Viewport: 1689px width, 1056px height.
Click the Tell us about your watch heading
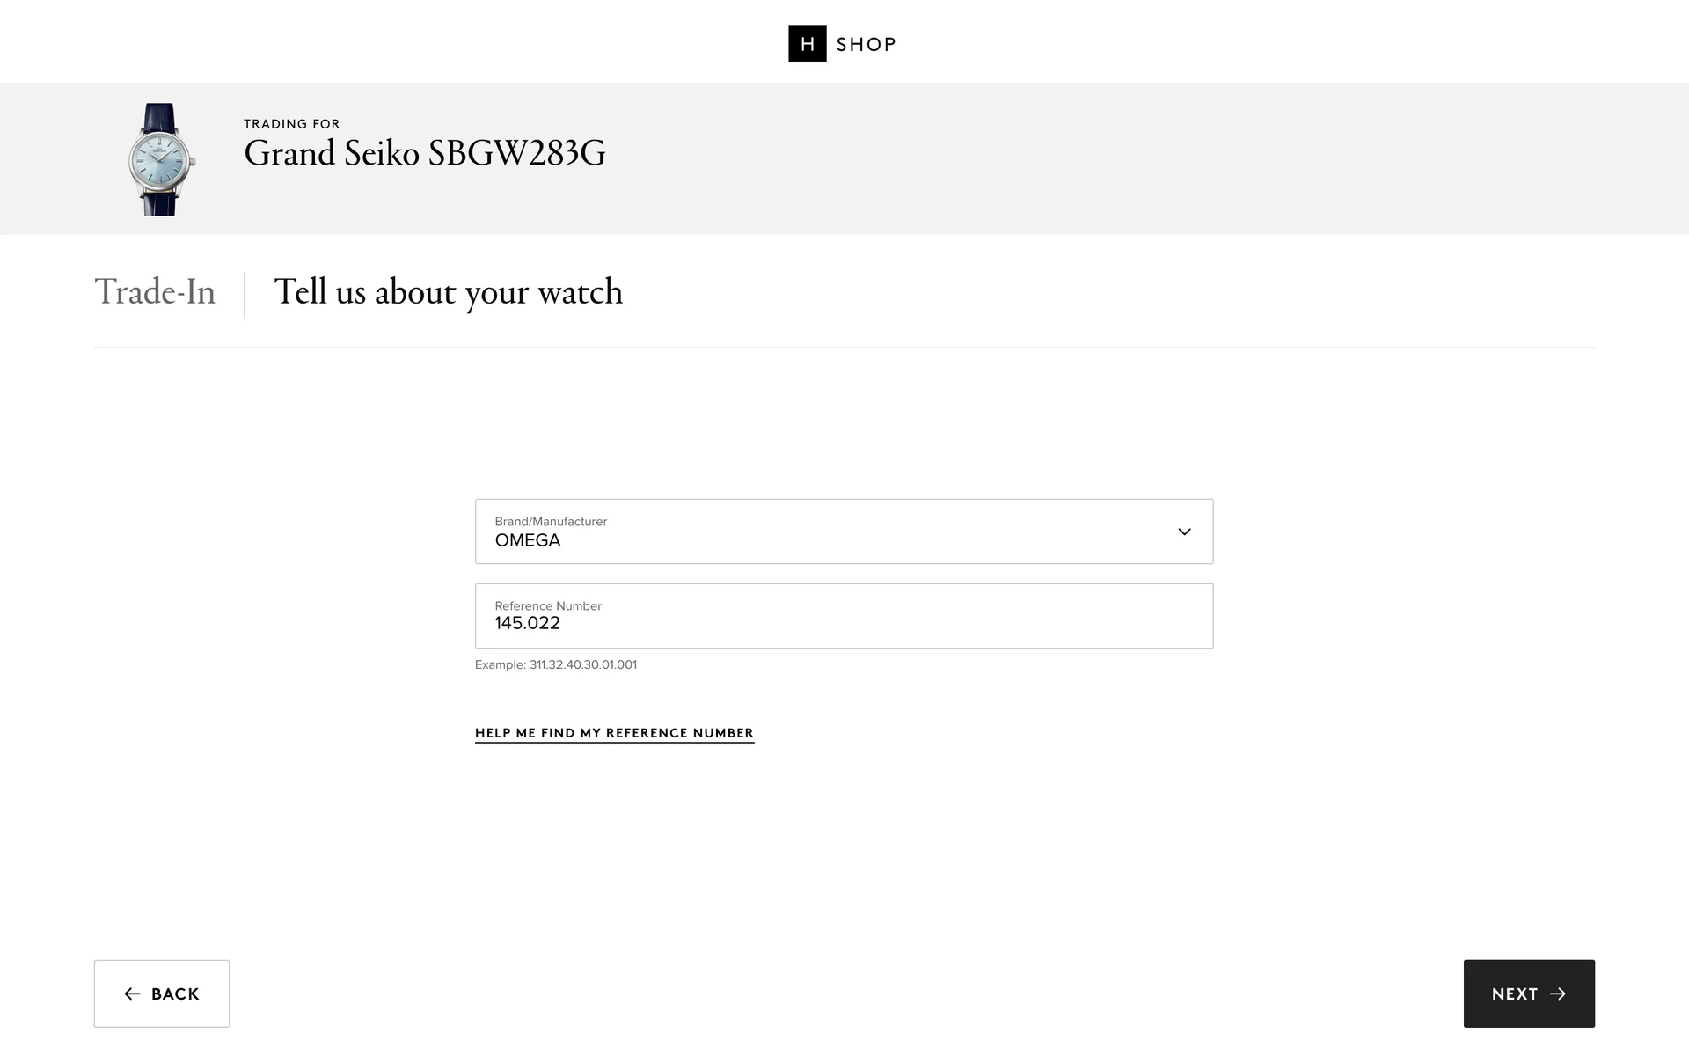[x=448, y=292]
